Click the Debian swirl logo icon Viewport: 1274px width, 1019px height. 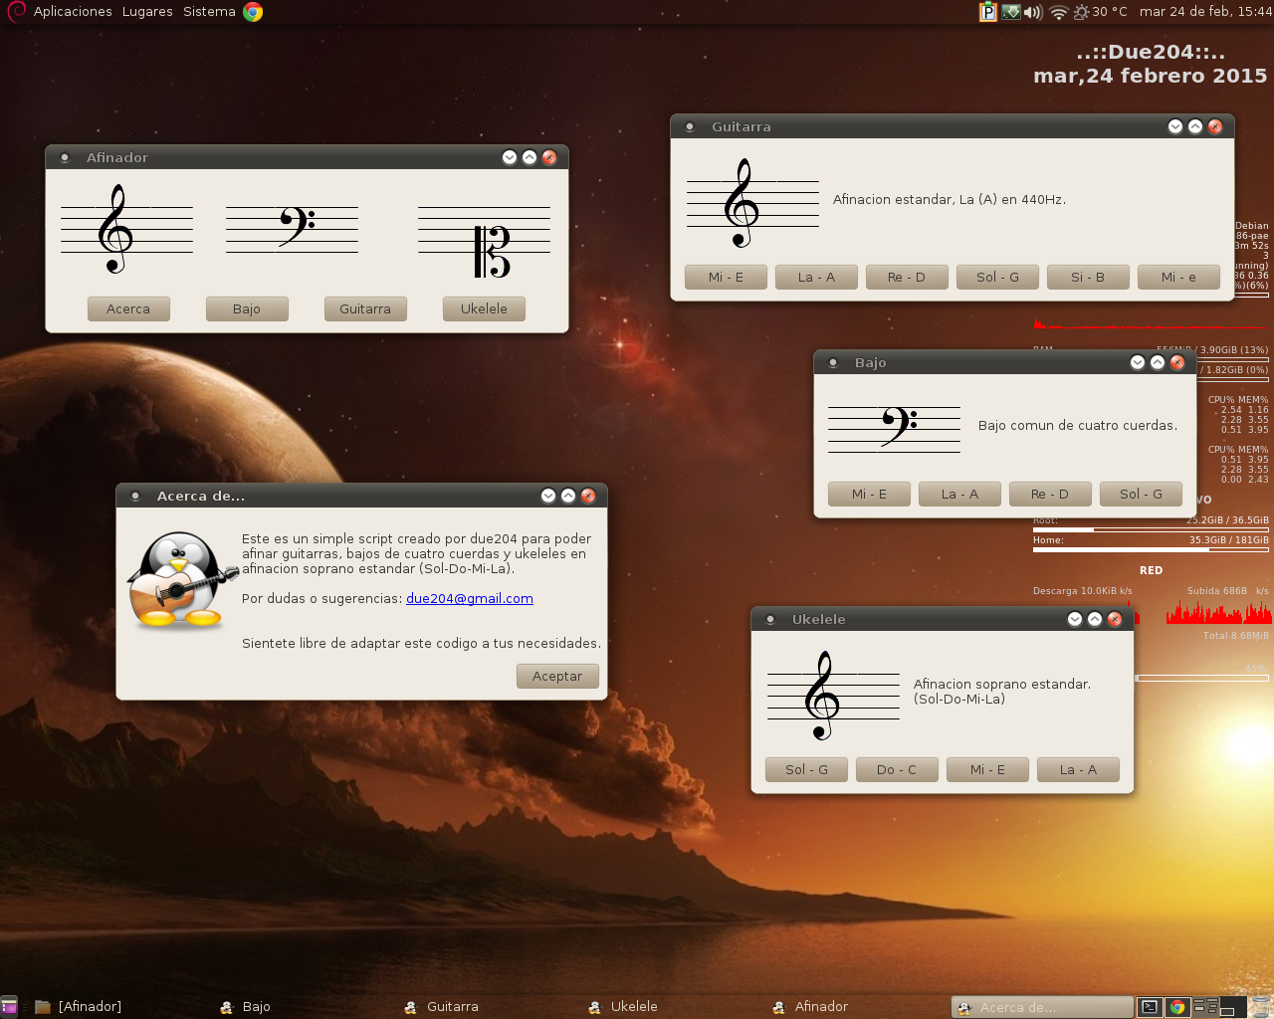pyautogui.click(x=16, y=12)
